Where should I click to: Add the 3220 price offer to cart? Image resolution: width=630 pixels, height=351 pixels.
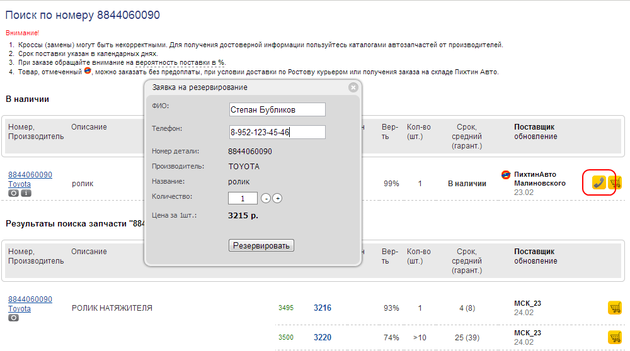click(x=615, y=337)
